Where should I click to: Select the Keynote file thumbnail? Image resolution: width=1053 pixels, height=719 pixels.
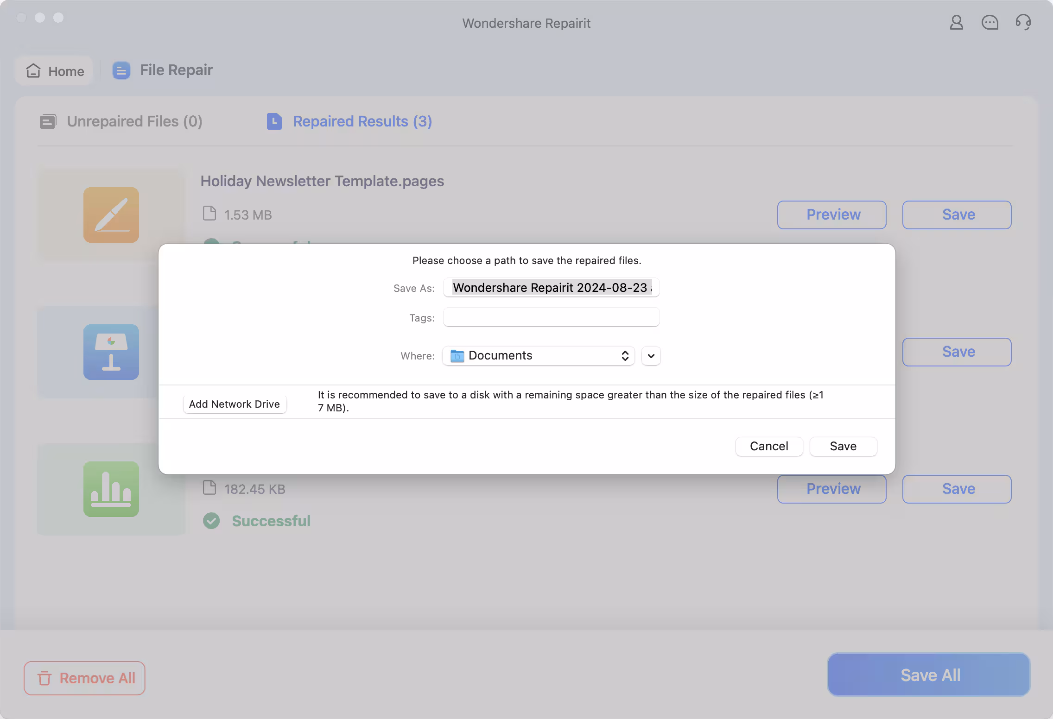click(111, 352)
